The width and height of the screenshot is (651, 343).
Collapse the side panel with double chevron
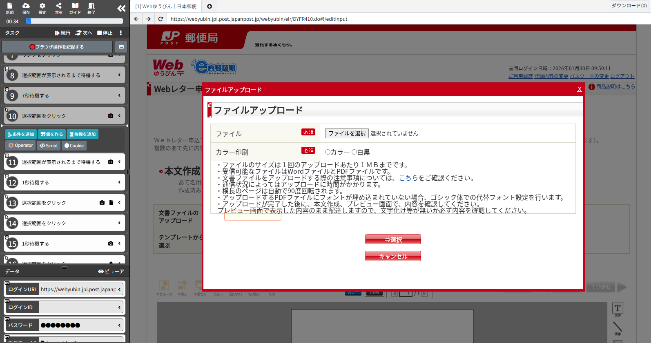click(x=121, y=8)
